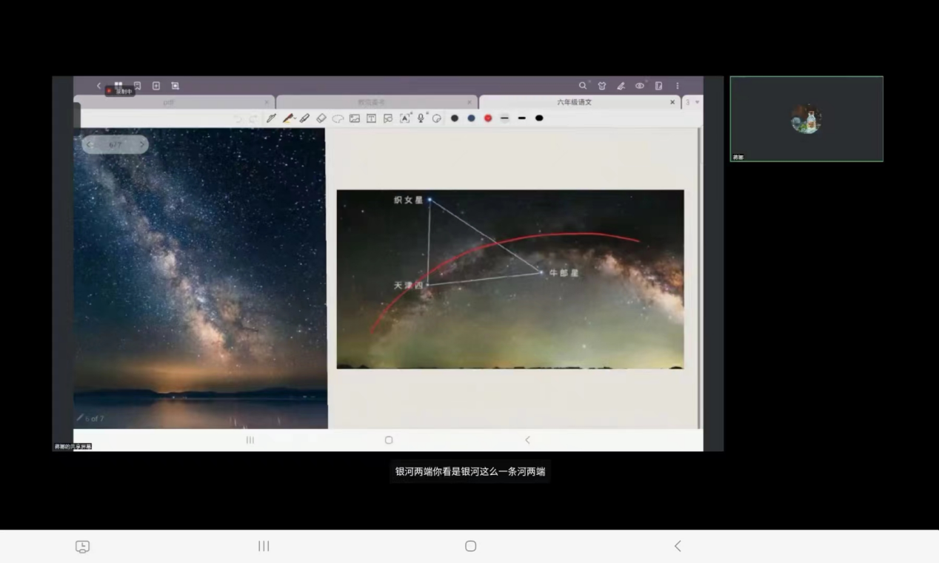The image size is (939, 563).
Task: Go to next page using right chevron
Action: [141, 145]
